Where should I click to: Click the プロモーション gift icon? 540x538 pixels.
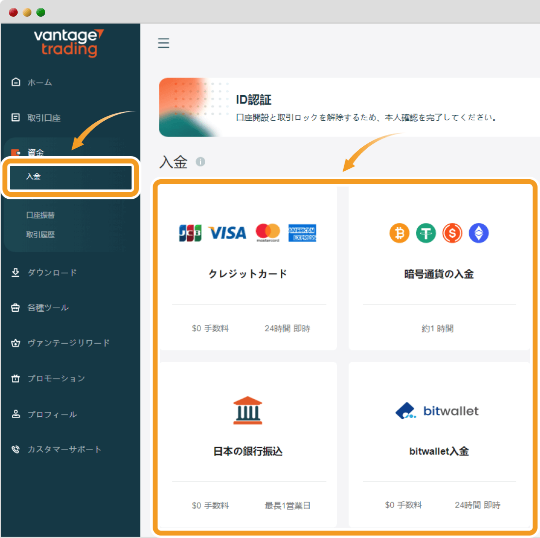coord(16,378)
